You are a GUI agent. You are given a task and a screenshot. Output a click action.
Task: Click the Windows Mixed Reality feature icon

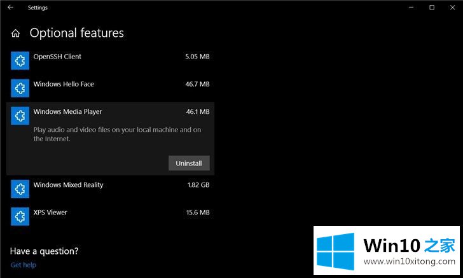20,189
